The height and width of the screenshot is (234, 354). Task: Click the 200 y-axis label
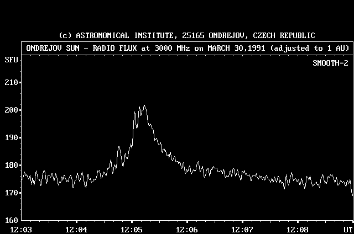pyautogui.click(x=11, y=110)
